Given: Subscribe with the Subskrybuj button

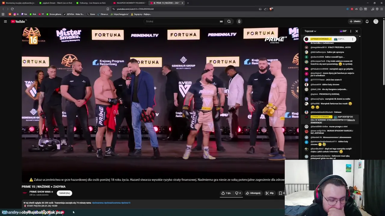Looking at the screenshot, I should click(64, 193).
